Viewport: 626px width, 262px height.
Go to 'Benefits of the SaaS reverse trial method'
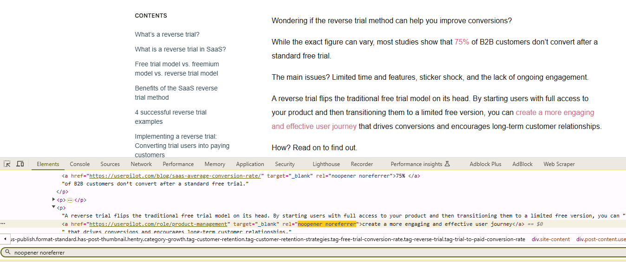click(x=176, y=93)
